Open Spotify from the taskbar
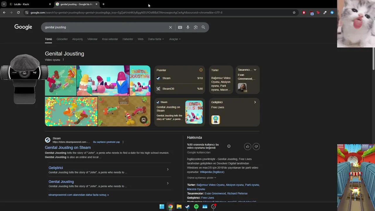 pos(196,207)
